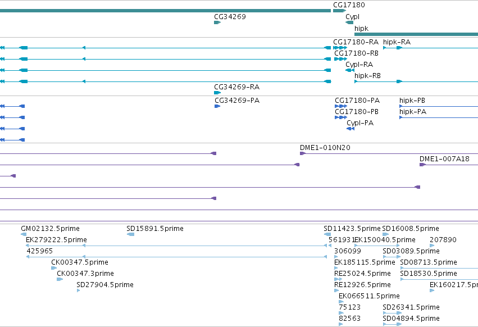This screenshot has height=327, width=478.
Task: Select the CG17180-RB transcript
Action: coord(340,59)
